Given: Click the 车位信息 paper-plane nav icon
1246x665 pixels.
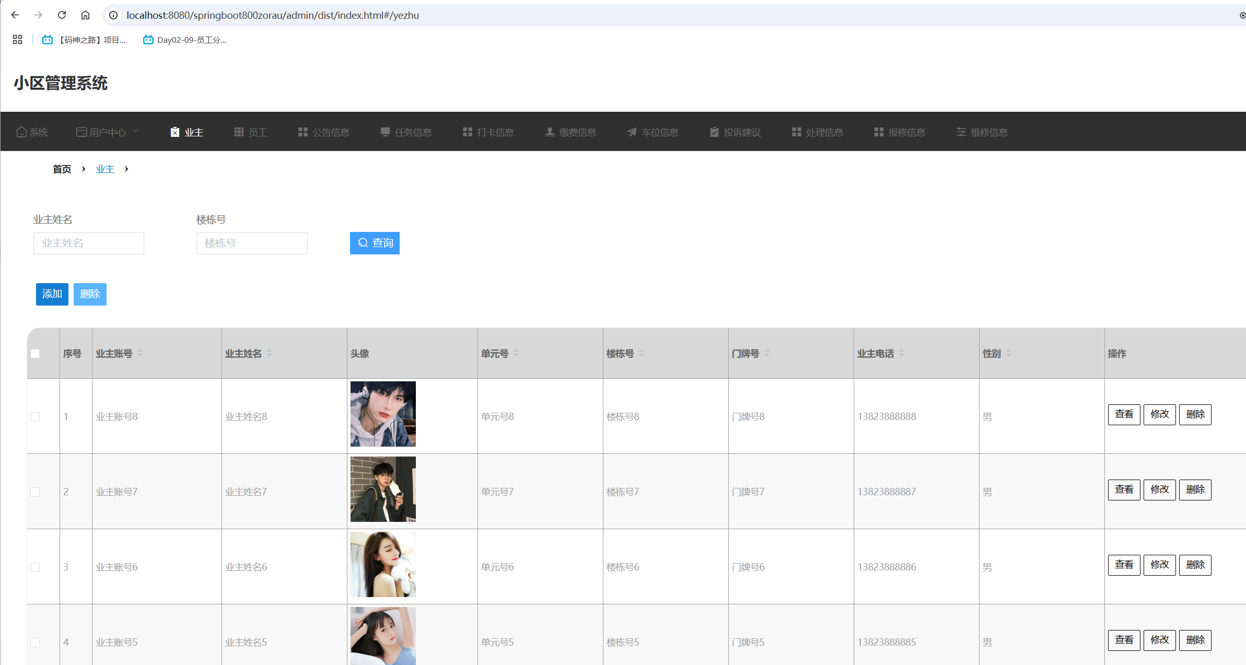Looking at the screenshot, I should [x=632, y=132].
